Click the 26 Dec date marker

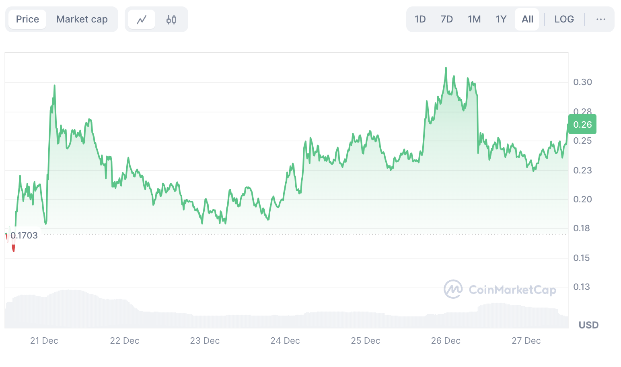tap(446, 341)
